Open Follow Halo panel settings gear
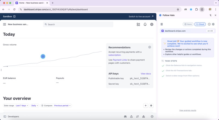 213,24
